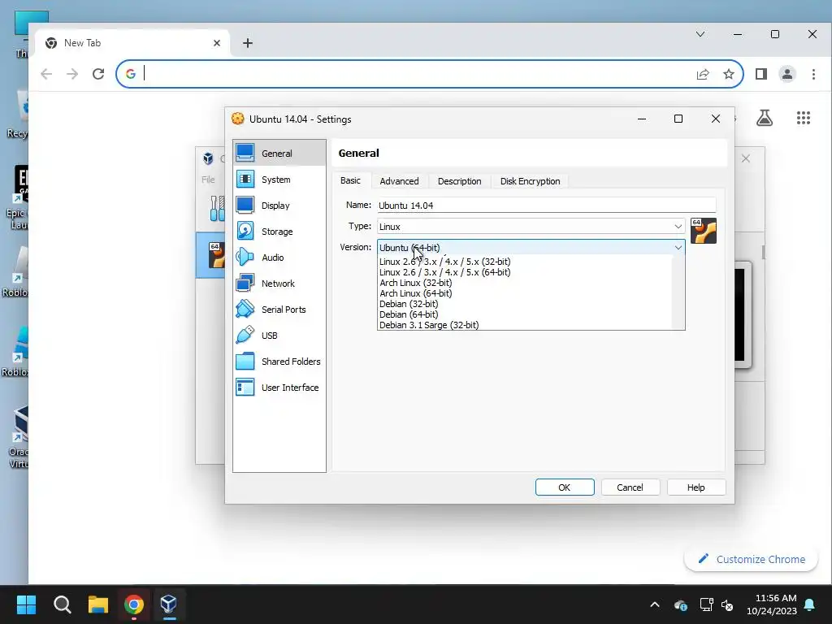Go forward in Chrome
This screenshot has height=624, width=832.
(x=72, y=74)
